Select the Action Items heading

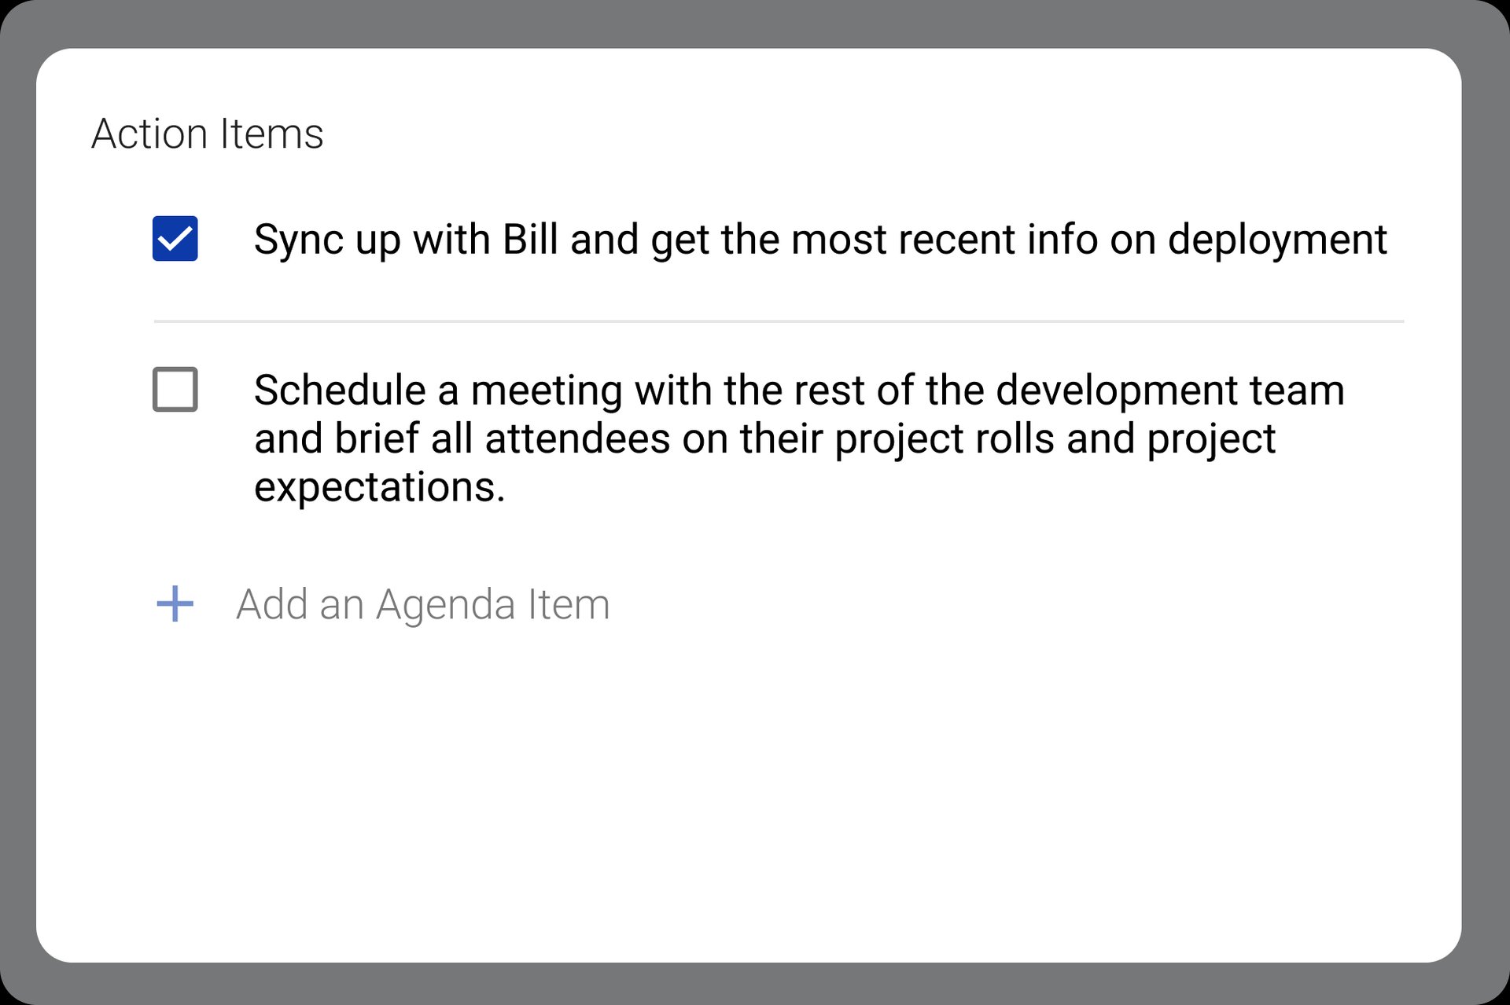[x=207, y=134]
